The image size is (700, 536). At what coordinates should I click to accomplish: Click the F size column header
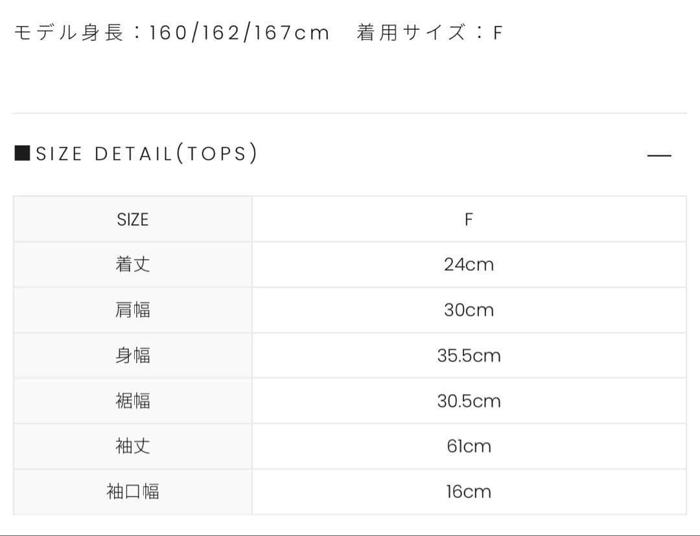(x=469, y=220)
